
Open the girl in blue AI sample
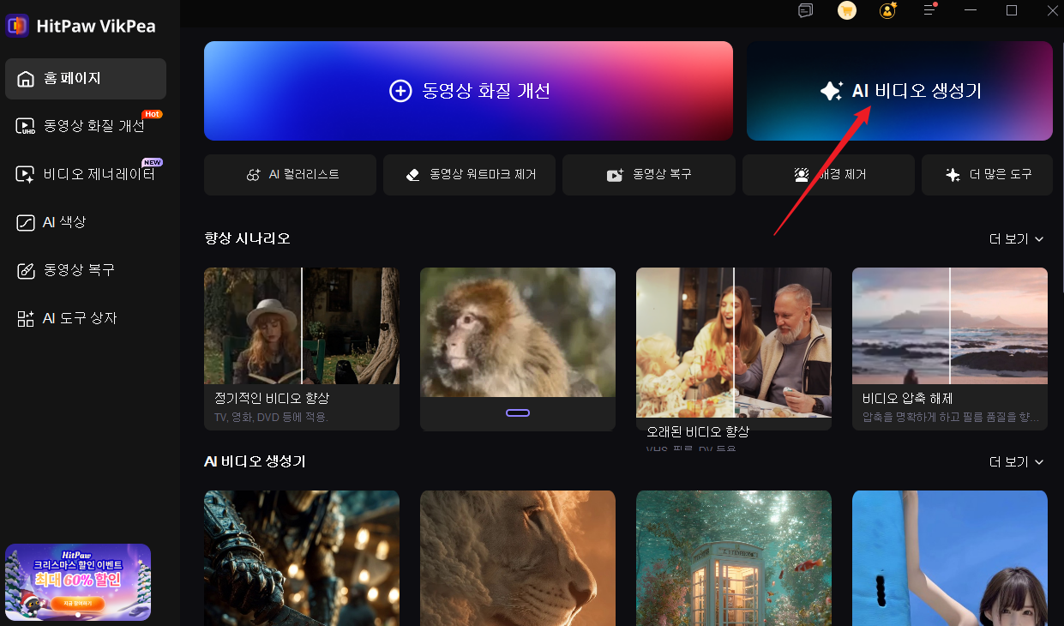coord(950,558)
